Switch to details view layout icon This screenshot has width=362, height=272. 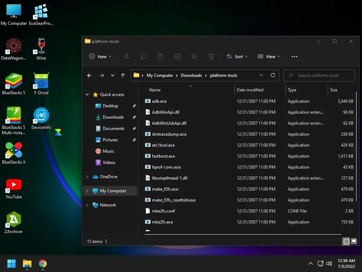(x=346, y=242)
